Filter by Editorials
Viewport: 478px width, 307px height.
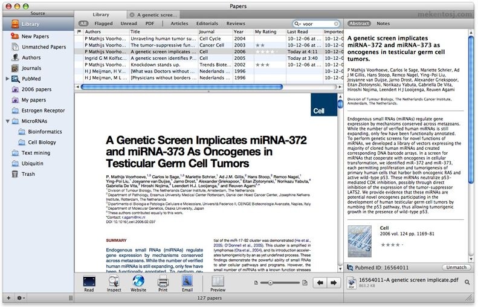[207, 24]
